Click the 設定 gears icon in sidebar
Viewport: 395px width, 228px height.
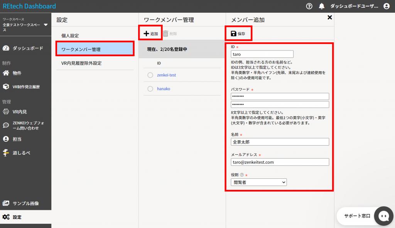click(x=6, y=217)
